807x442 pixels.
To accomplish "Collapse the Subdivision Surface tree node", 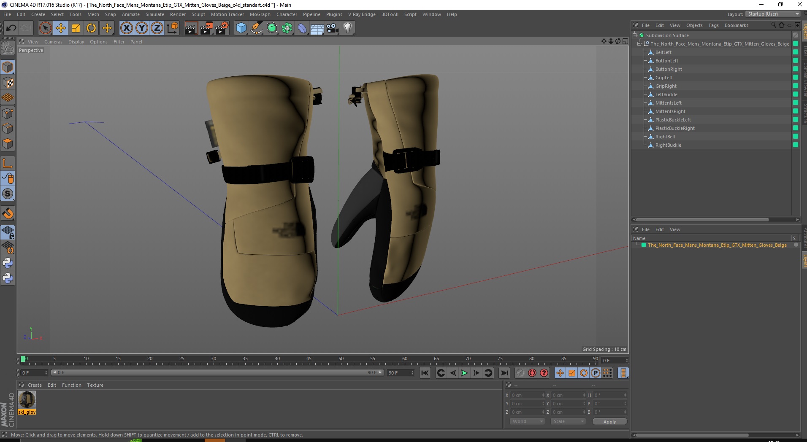I will pos(634,35).
